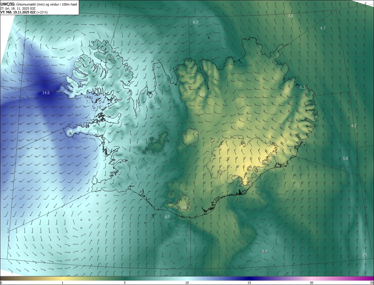The image size is (374, 285).
Task: Click the 3.5 value label
Action: 290,15
